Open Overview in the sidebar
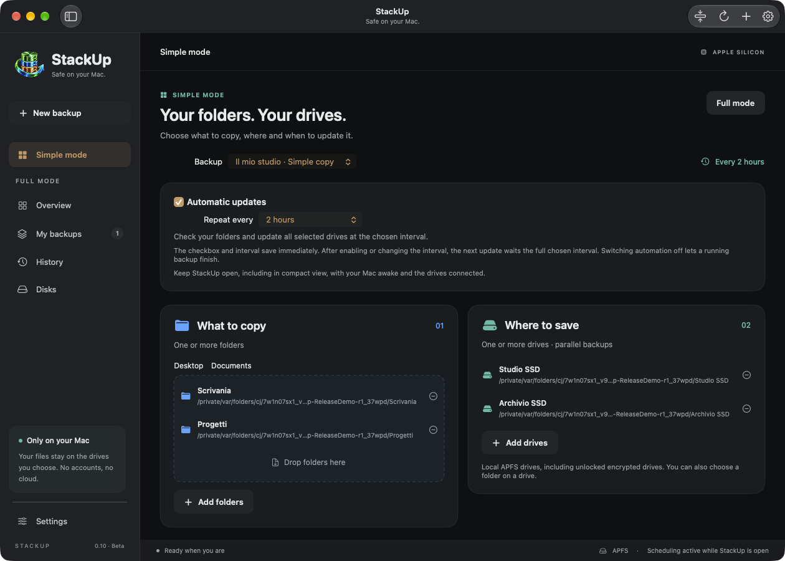Screen dimensions: 785x561 70,205
